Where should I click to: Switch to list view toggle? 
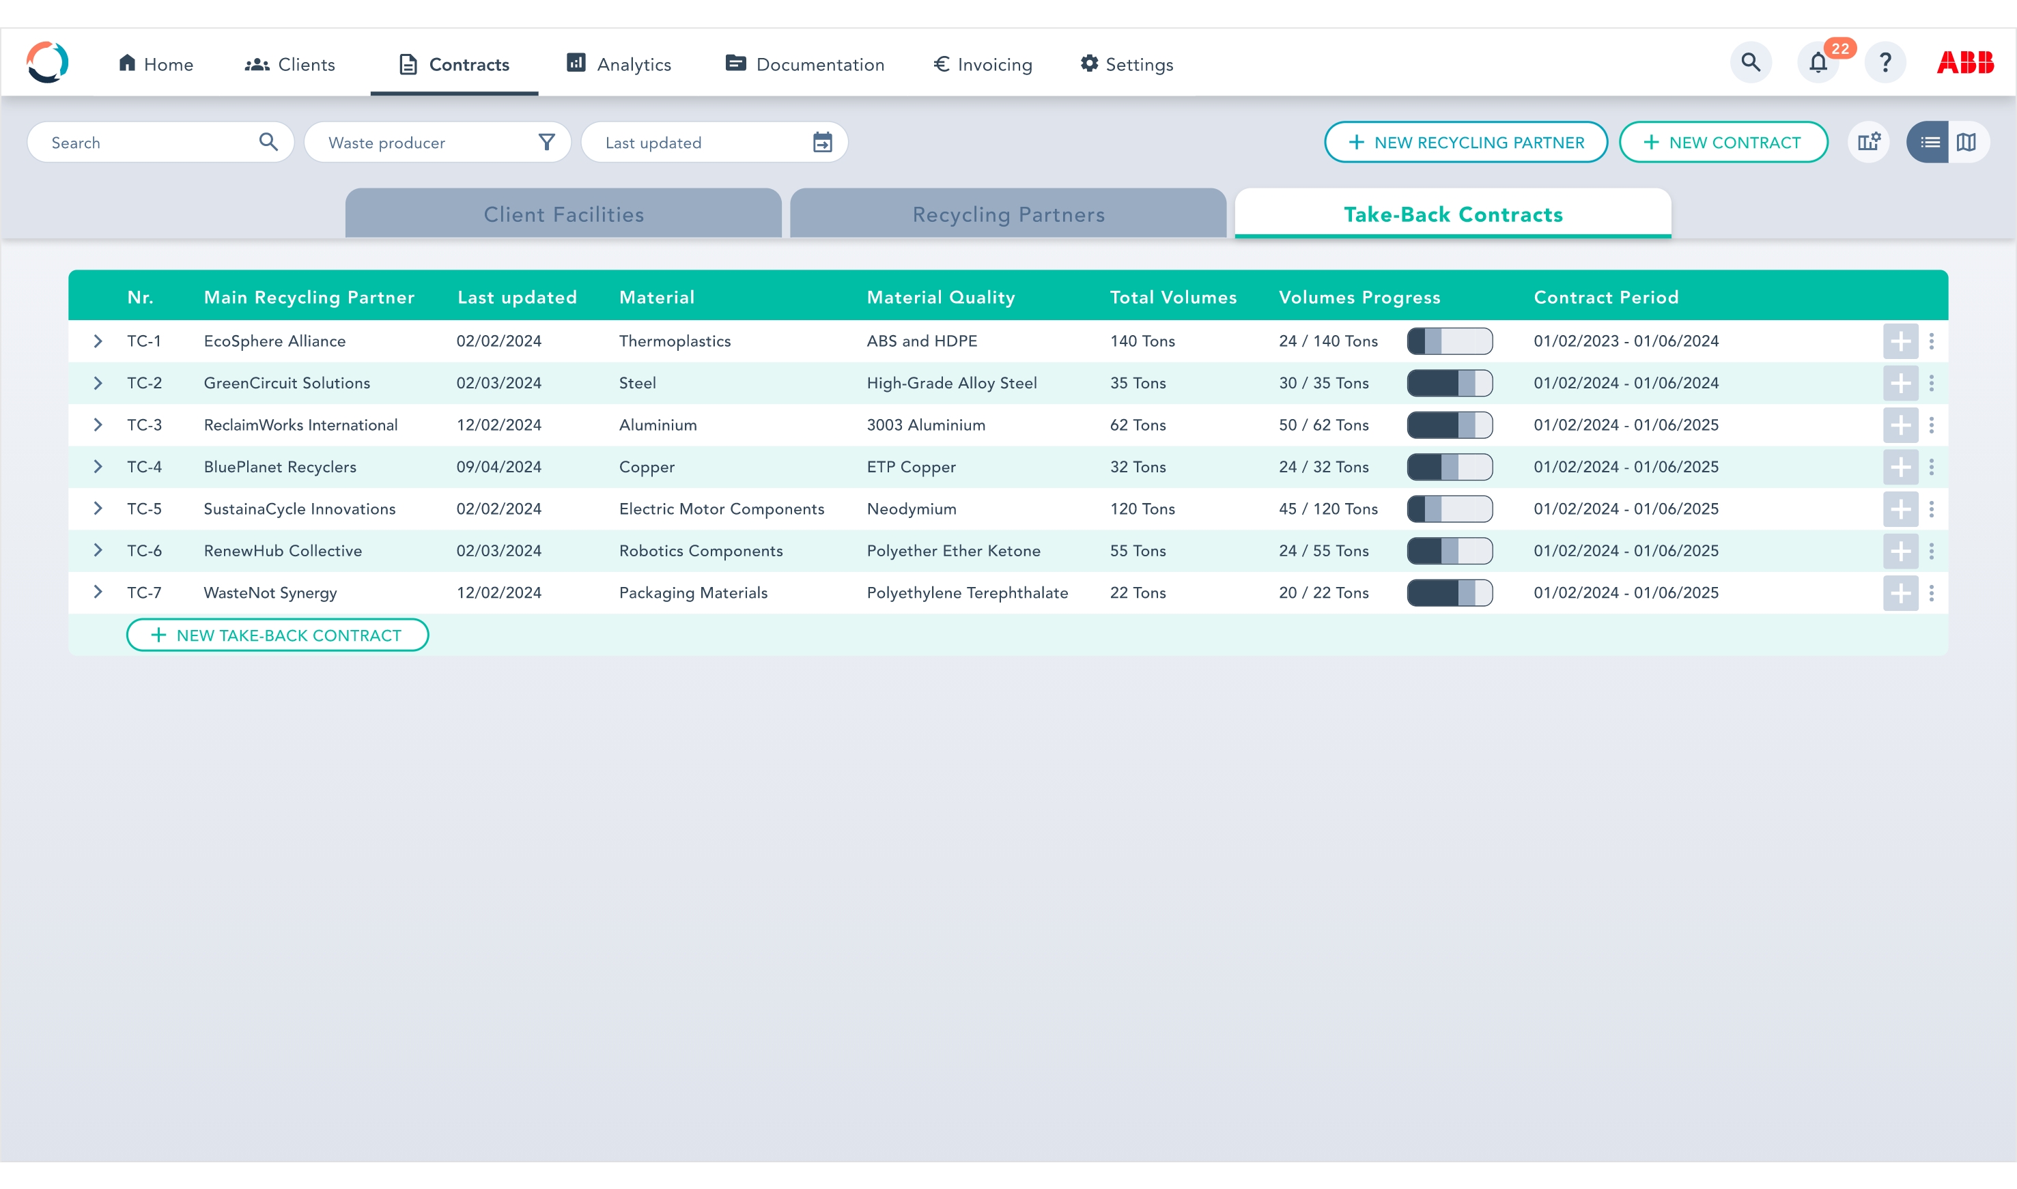click(1930, 143)
